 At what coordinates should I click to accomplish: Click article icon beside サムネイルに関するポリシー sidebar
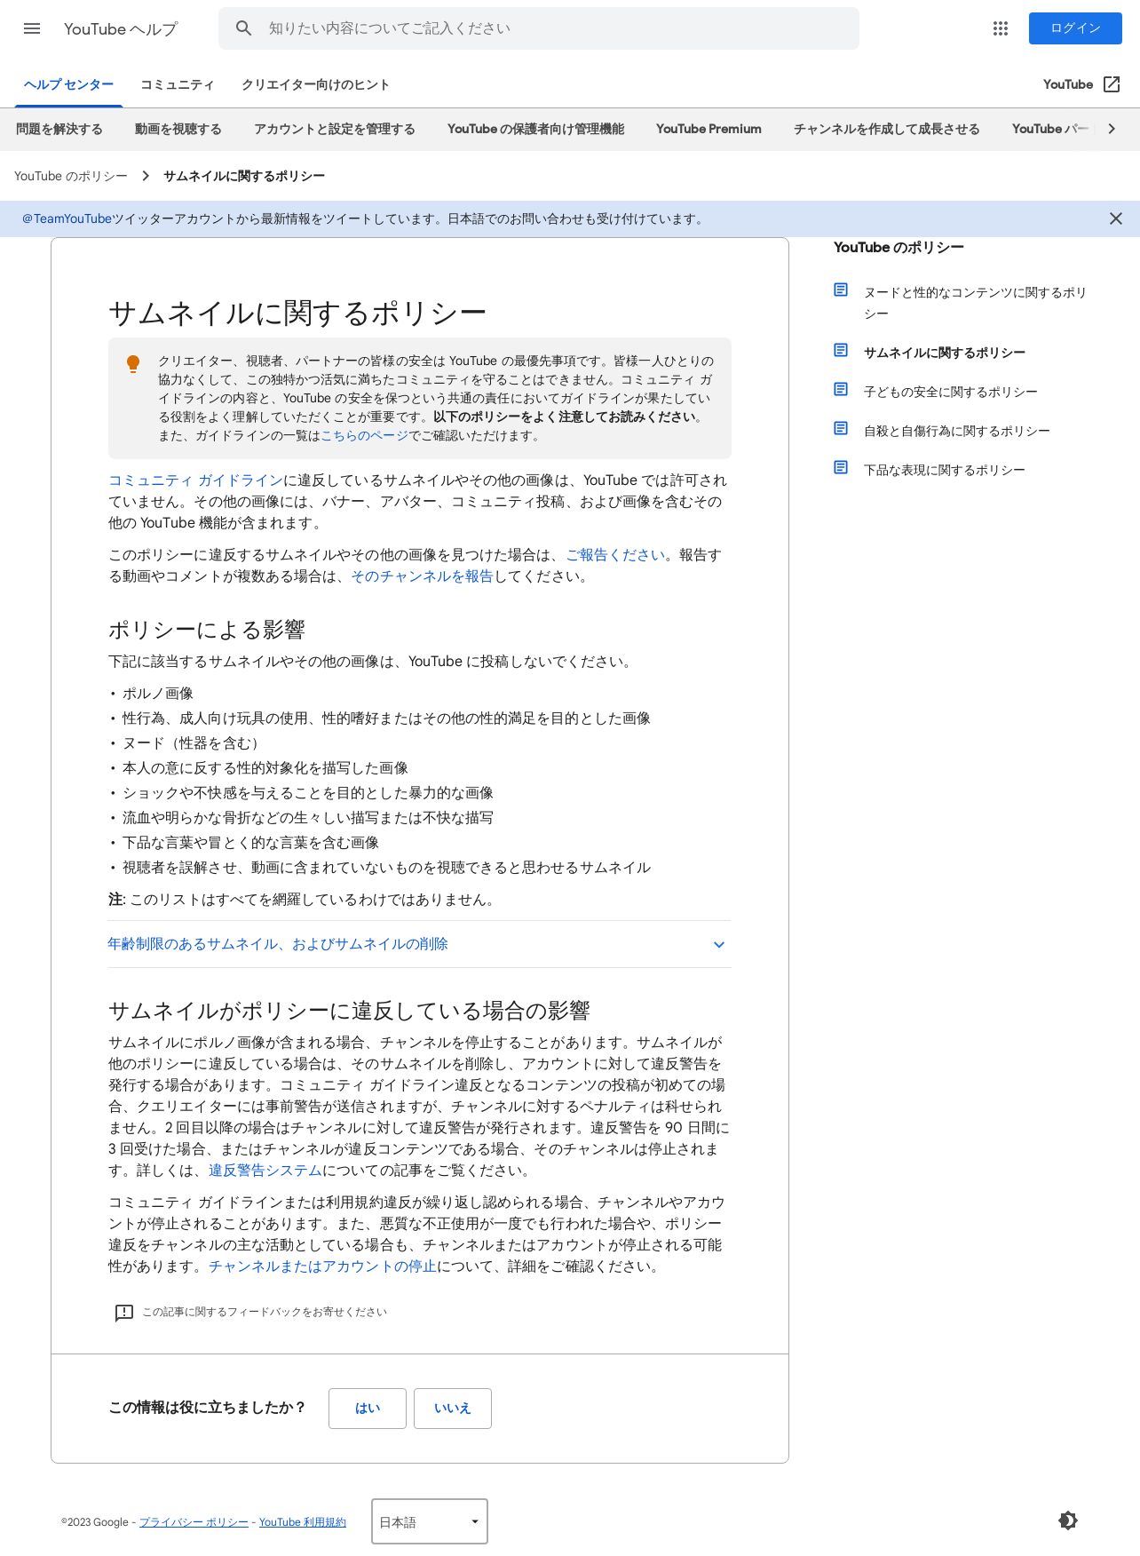tap(841, 350)
